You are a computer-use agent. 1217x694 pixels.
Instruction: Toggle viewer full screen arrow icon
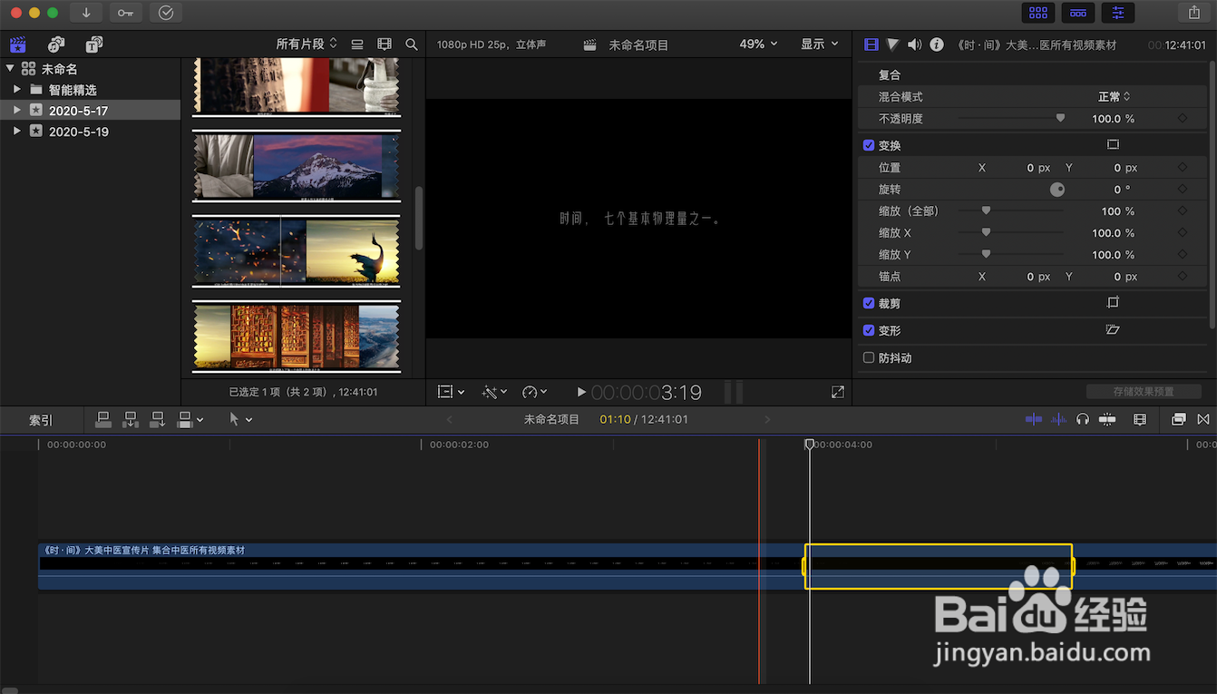(x=837, y=392)
